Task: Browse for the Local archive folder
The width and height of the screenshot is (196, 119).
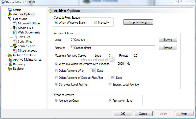Action: click(168, 39)
